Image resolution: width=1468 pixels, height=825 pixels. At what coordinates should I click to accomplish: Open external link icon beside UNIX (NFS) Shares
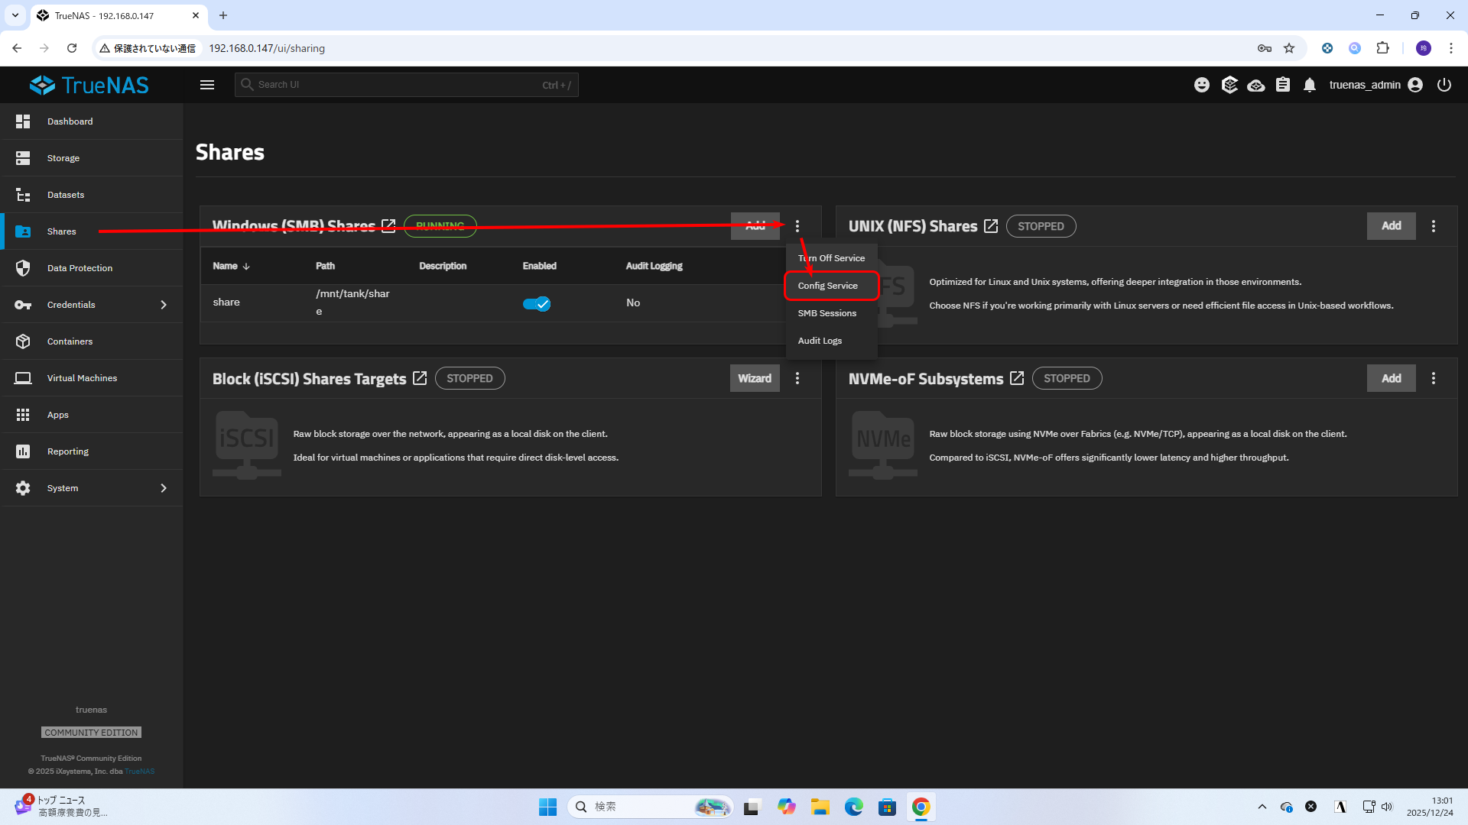coord(991,226)
